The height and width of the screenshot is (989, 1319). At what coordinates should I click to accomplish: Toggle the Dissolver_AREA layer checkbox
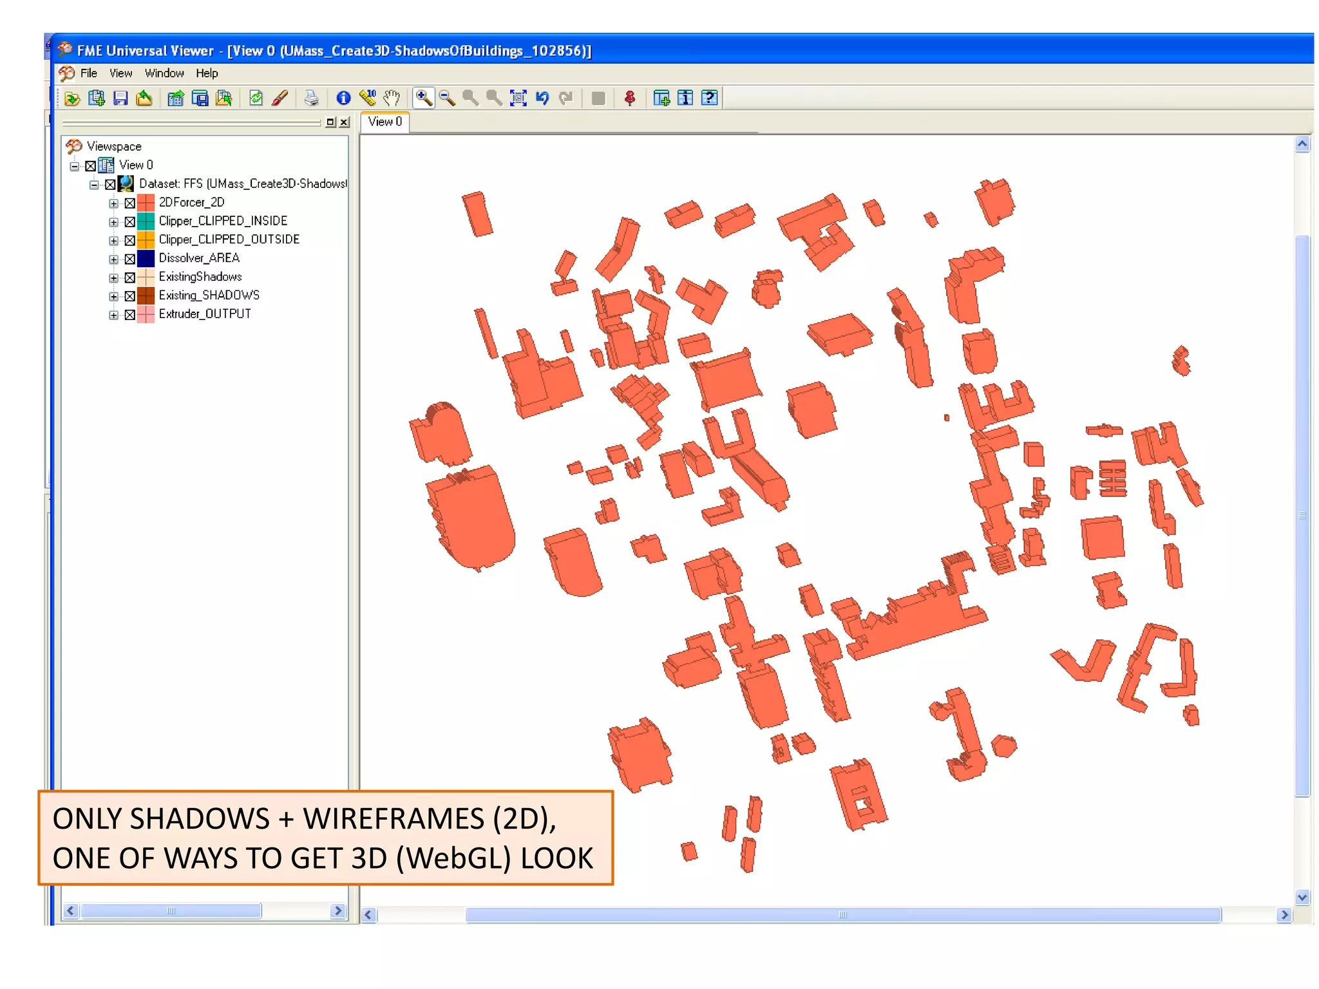(x=129, y=259)
